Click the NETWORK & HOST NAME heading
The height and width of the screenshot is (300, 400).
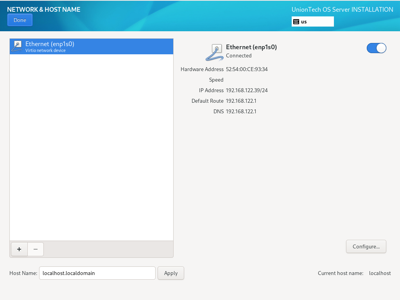click(x=44, y=9)
